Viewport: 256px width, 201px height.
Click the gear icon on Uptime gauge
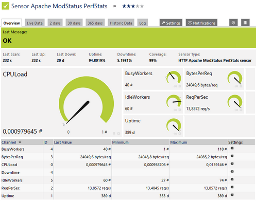point(180,134)
